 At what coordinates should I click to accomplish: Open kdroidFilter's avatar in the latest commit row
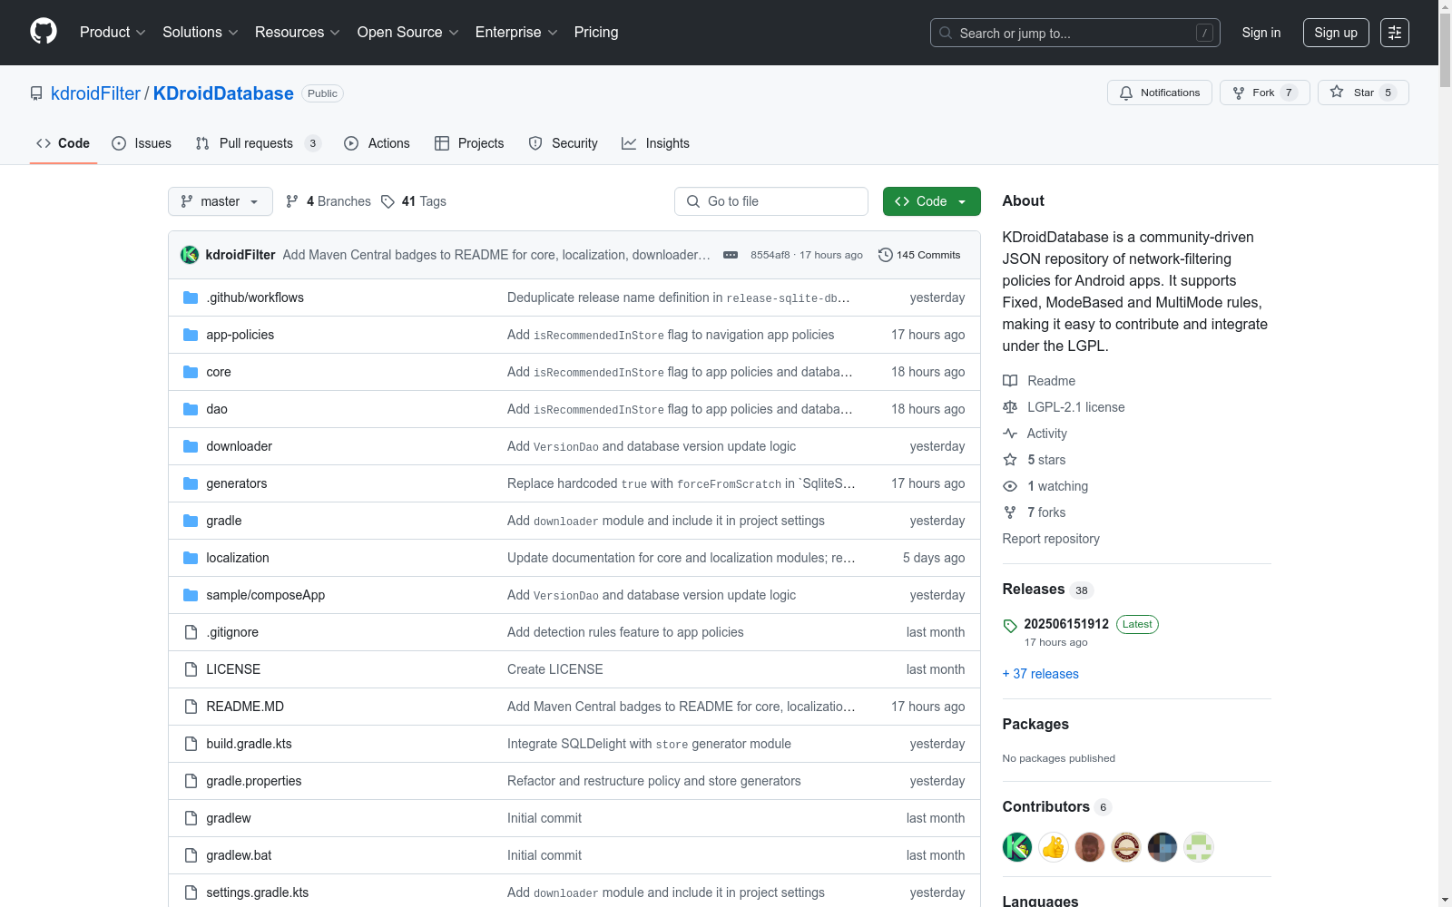(x=190, y=255)
